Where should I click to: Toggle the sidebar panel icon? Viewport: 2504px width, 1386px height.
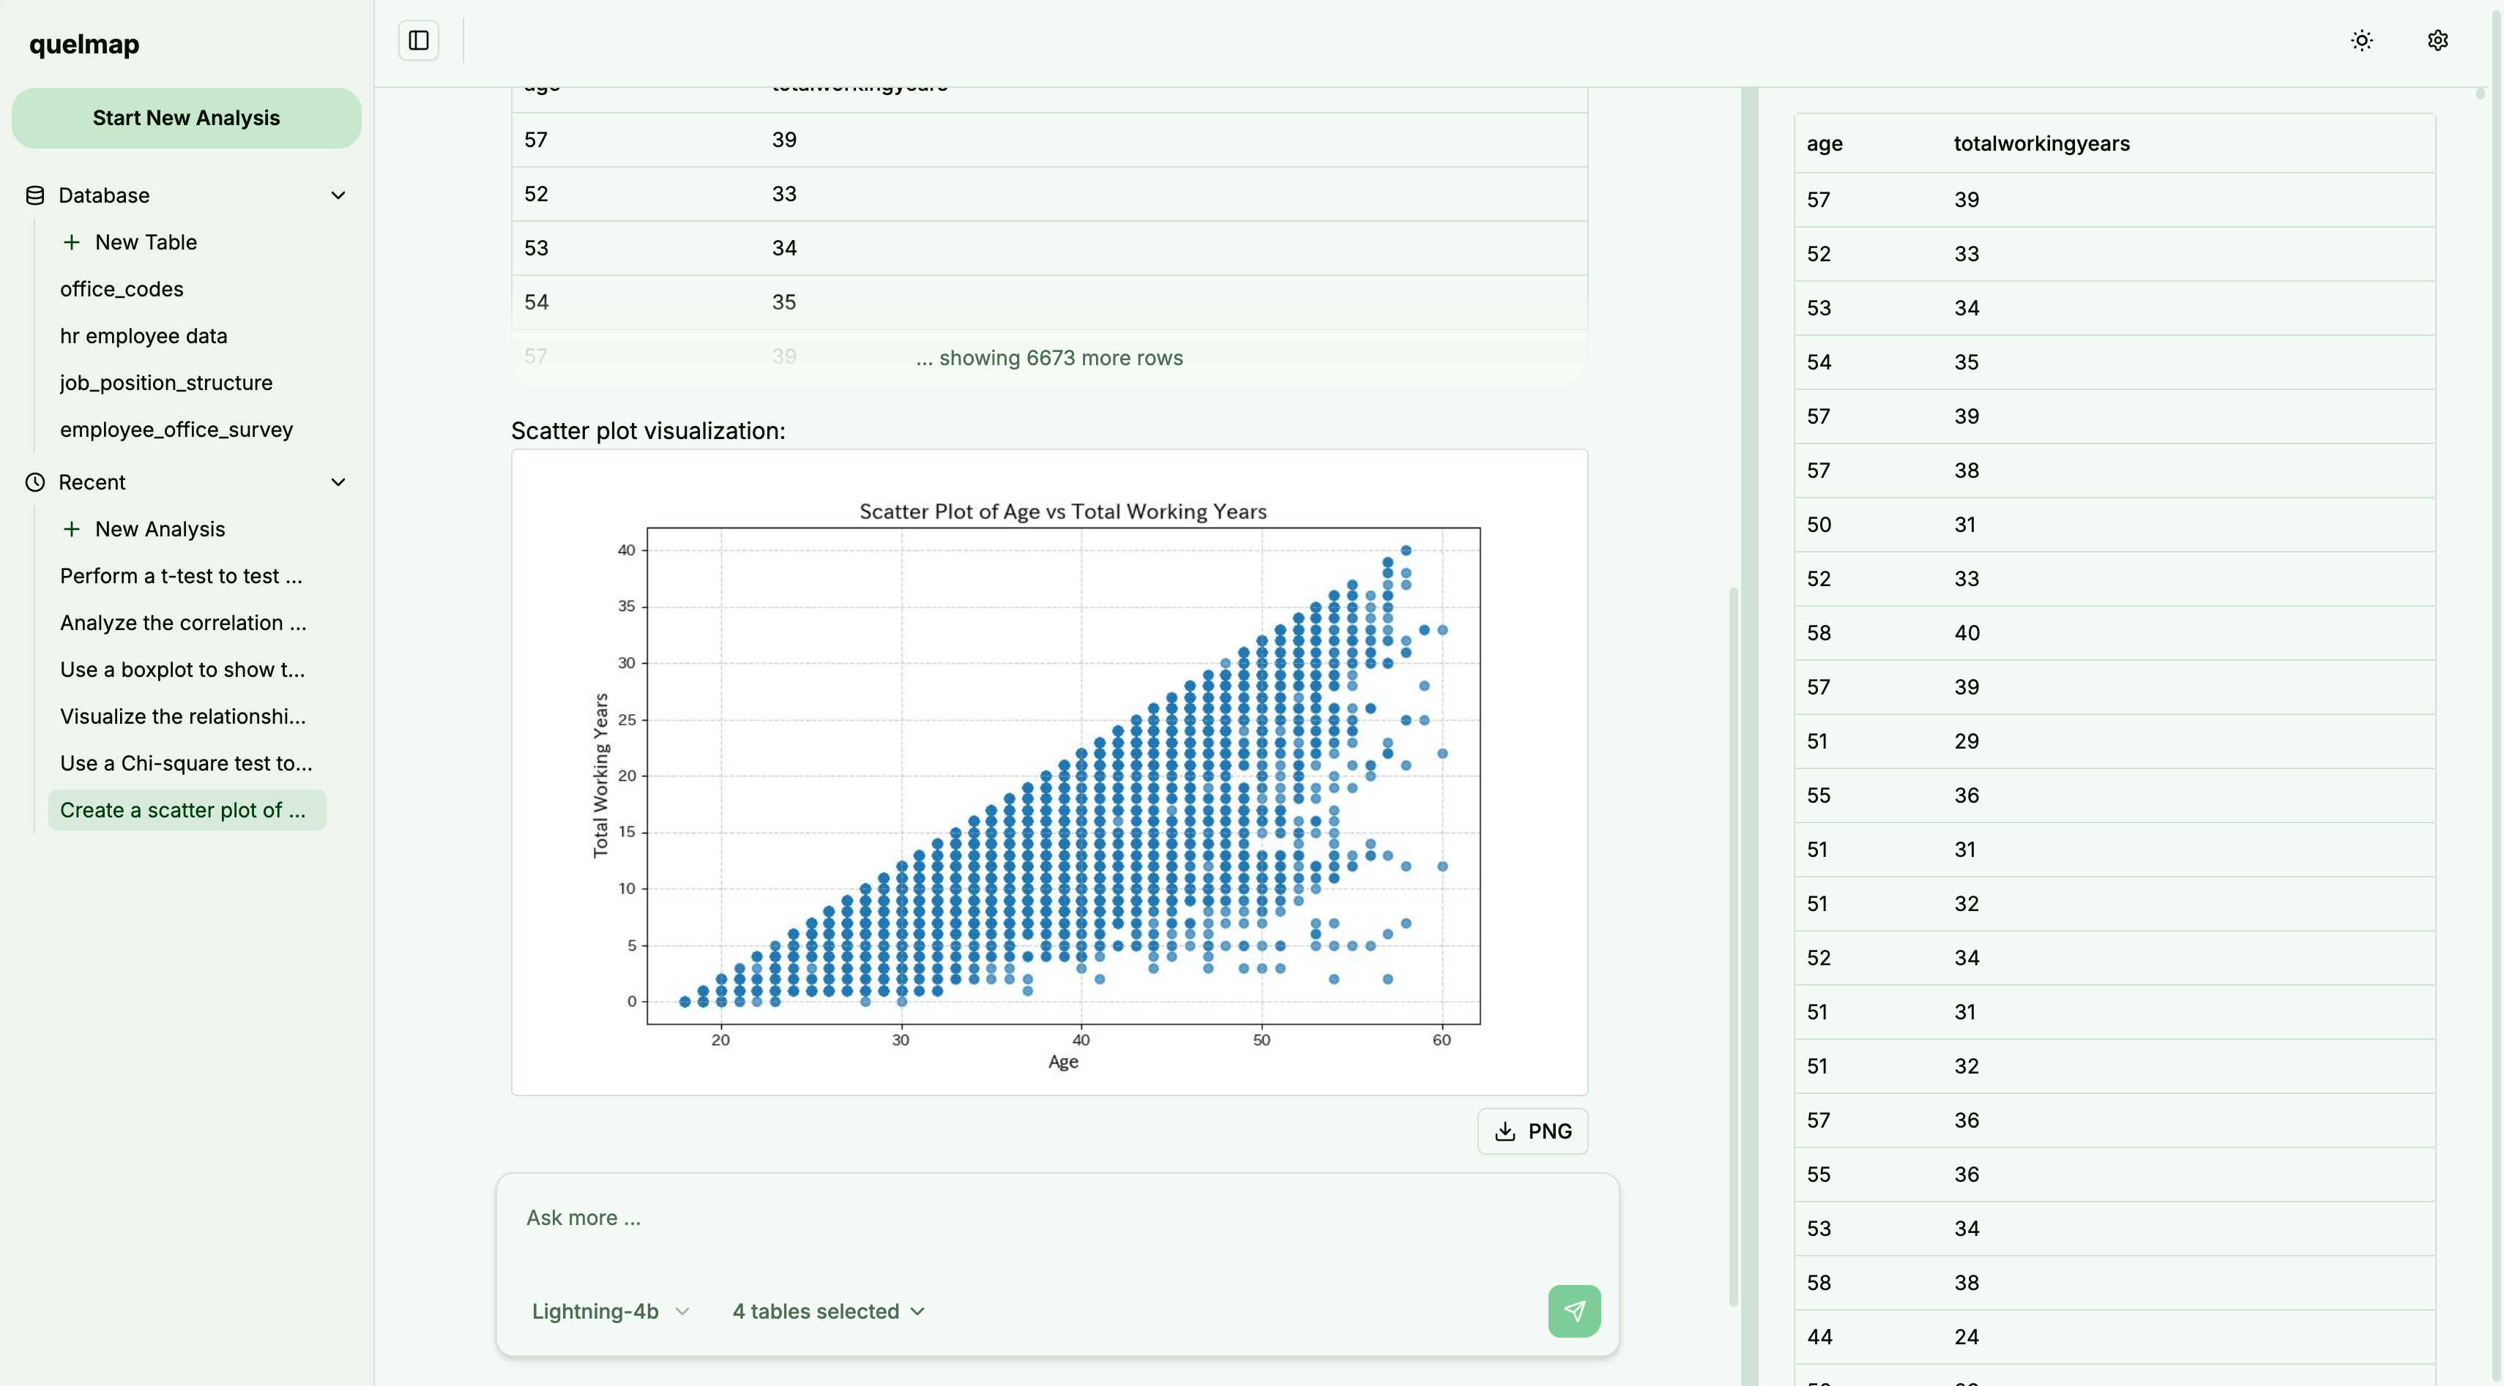tap(418, 41)
